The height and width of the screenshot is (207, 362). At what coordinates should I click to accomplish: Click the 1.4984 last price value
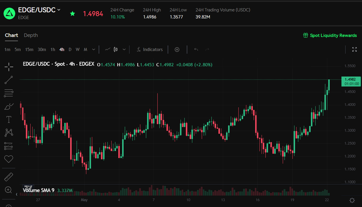(93, 14)
